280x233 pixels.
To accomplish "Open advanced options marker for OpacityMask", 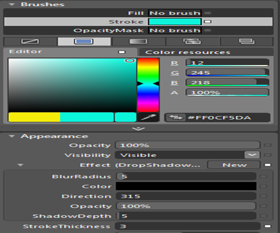I will pos(208,30).
